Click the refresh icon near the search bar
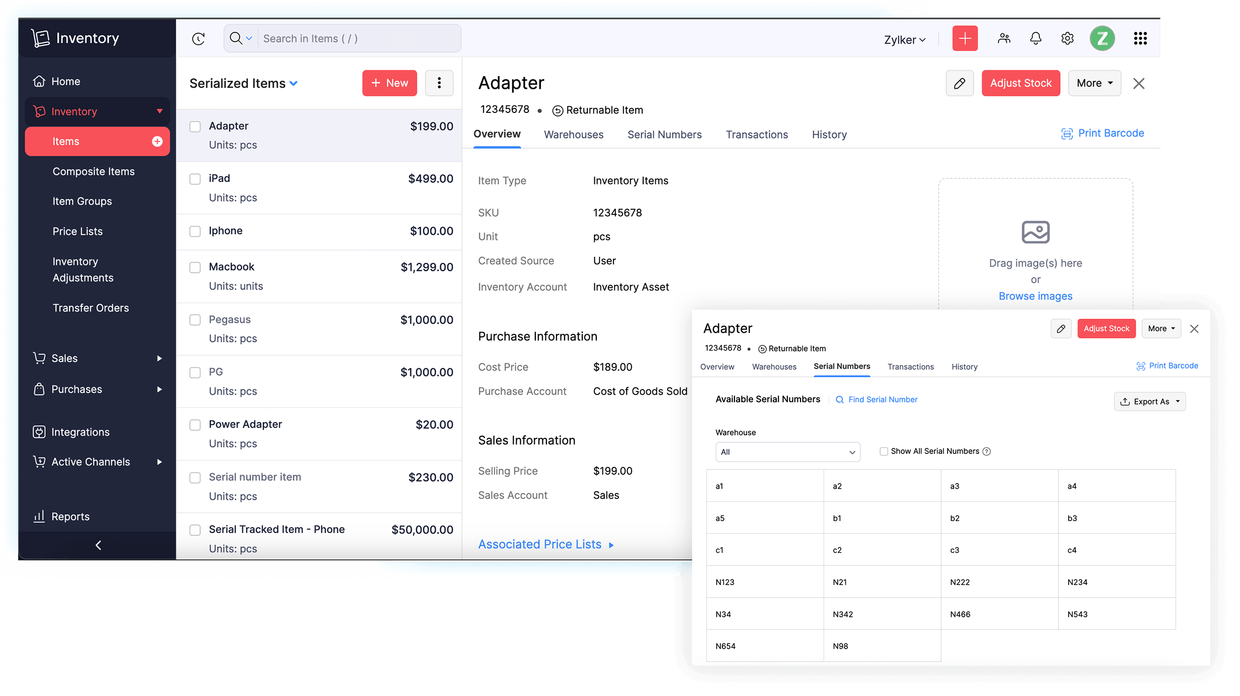Image resolution: width=1240 pixels, height=696 pixels. [198, 38]
